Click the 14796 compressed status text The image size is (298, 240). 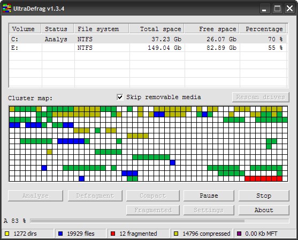[207, 234]
